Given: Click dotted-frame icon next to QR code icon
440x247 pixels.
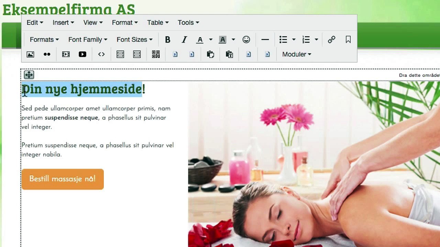Looking at the screenshot, I should (137, 54).
